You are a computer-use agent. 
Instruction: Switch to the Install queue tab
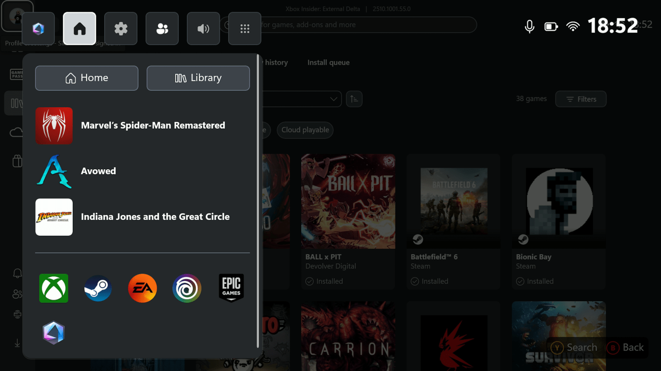click(x=328, y=62)
